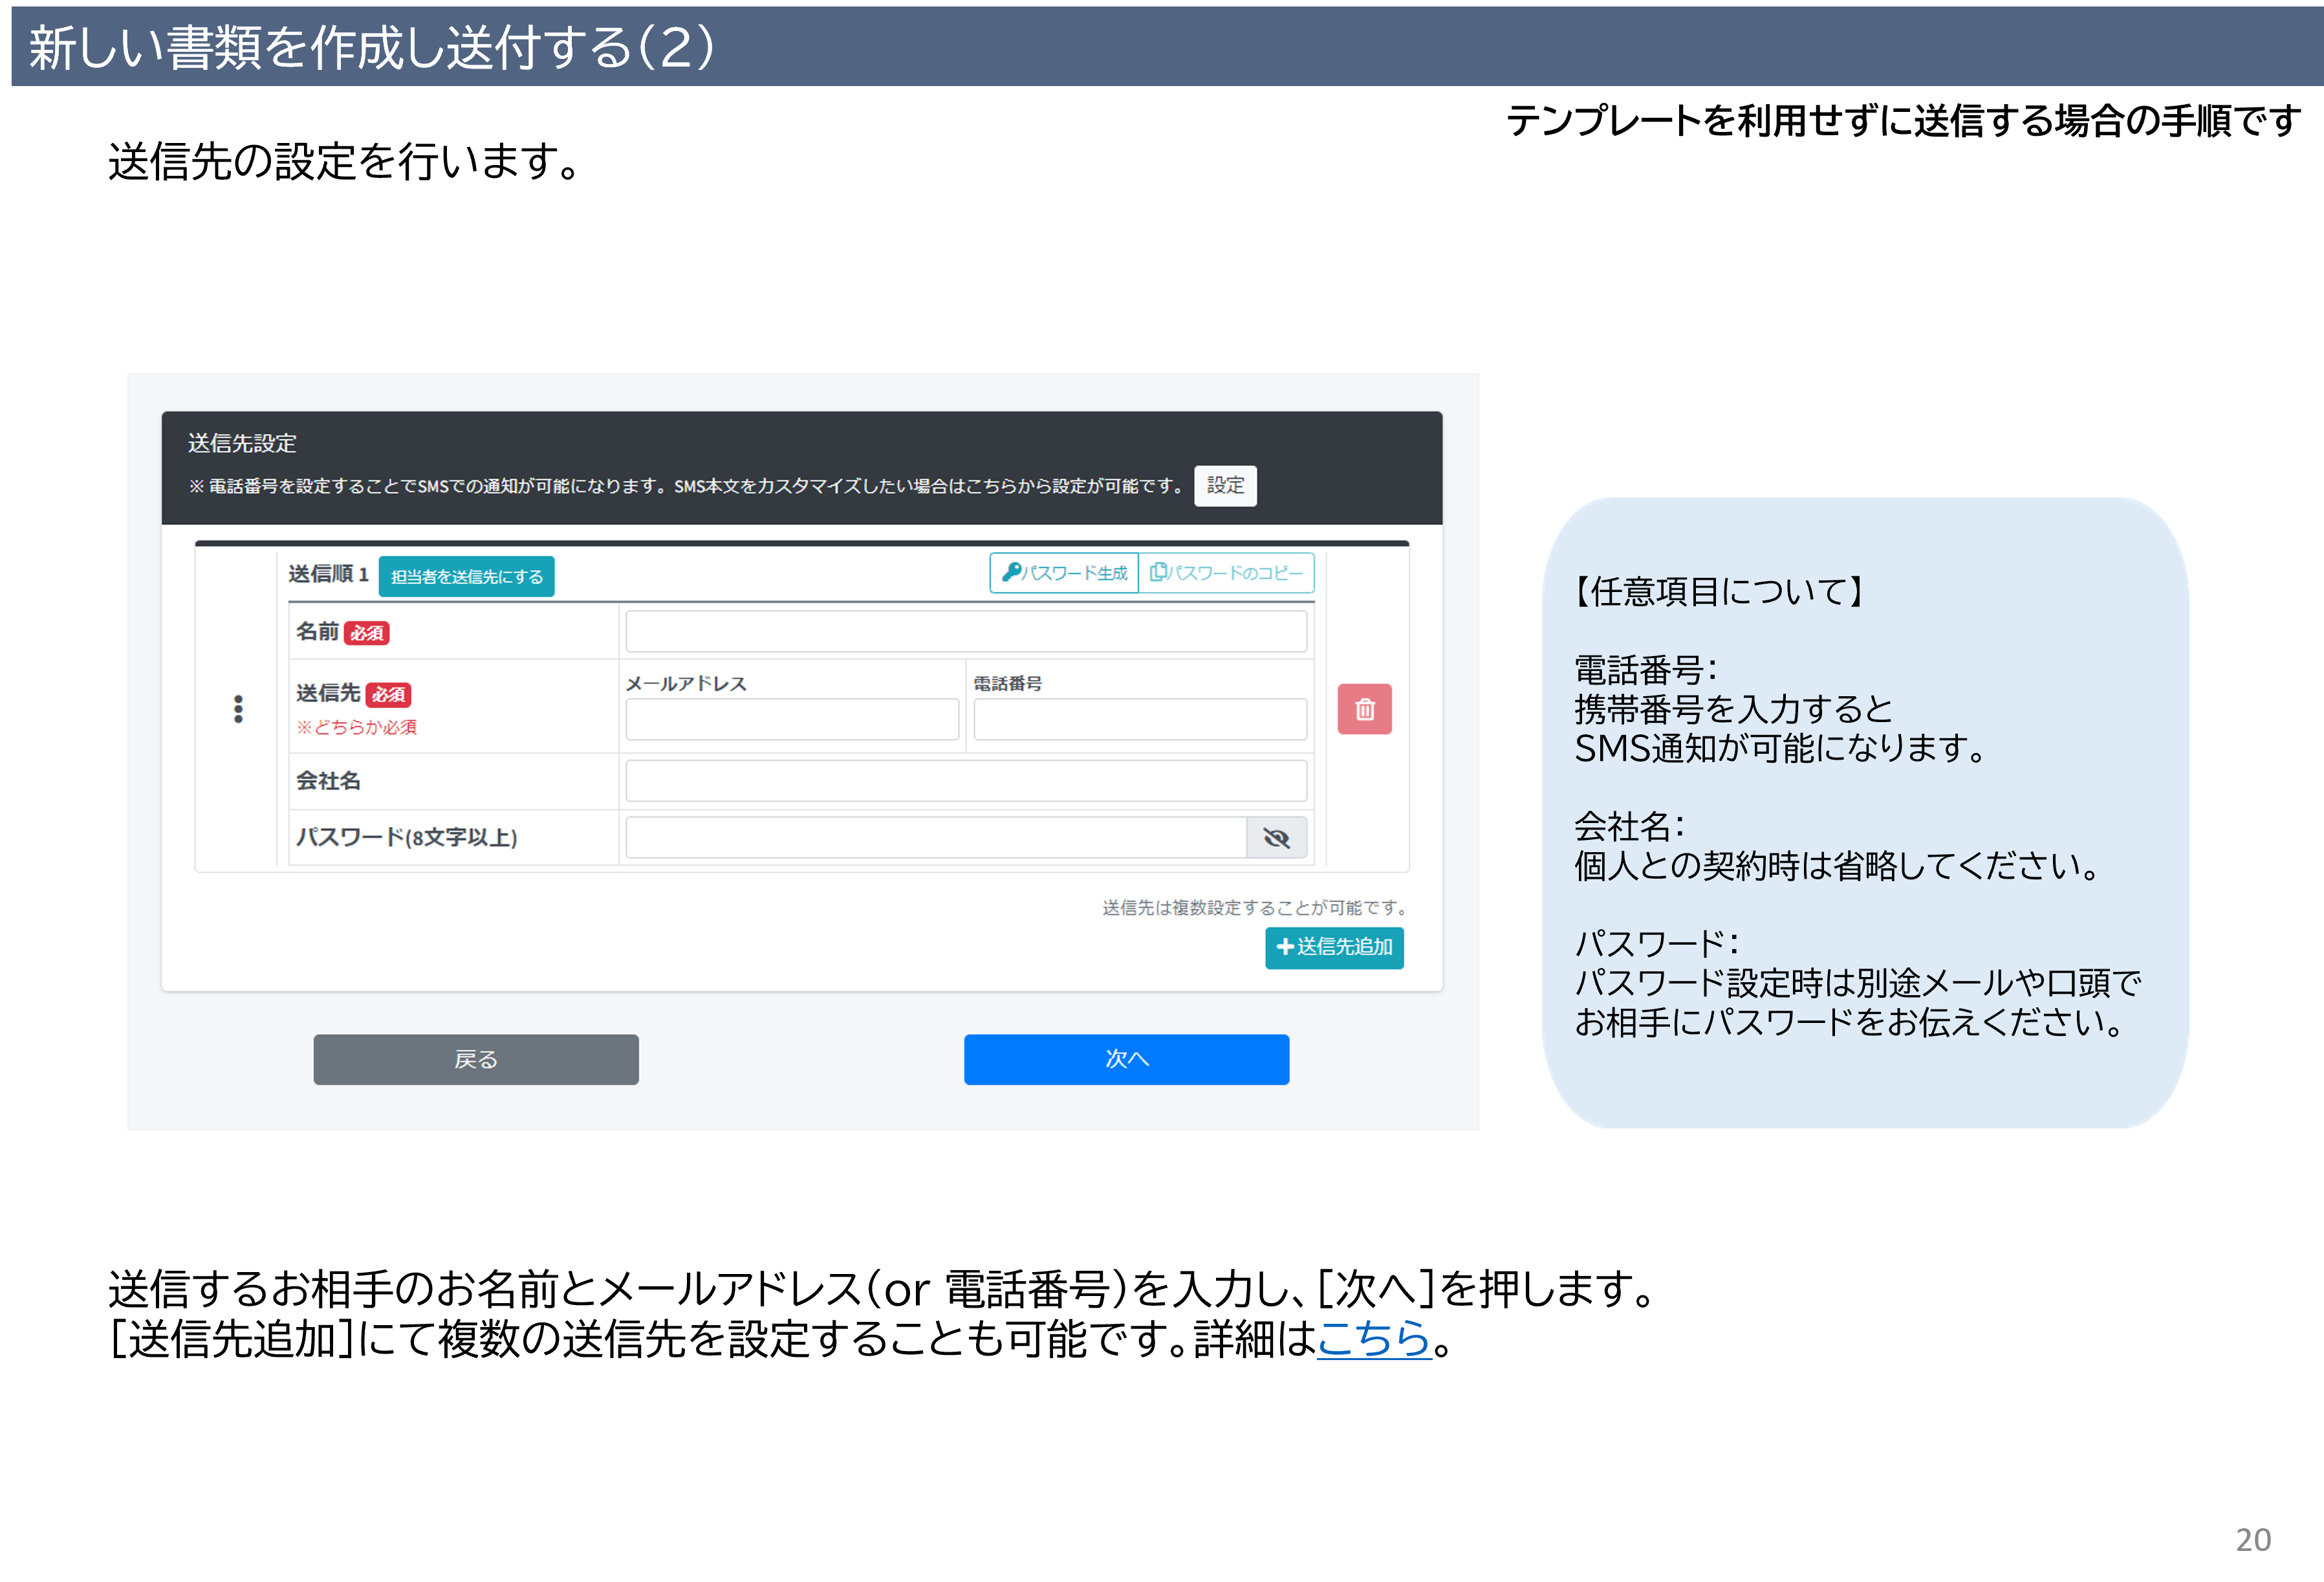Click the red trash delete icon
Image resolution: width=2324 pixels, height=1582 pixels.
click(1364, 709)
